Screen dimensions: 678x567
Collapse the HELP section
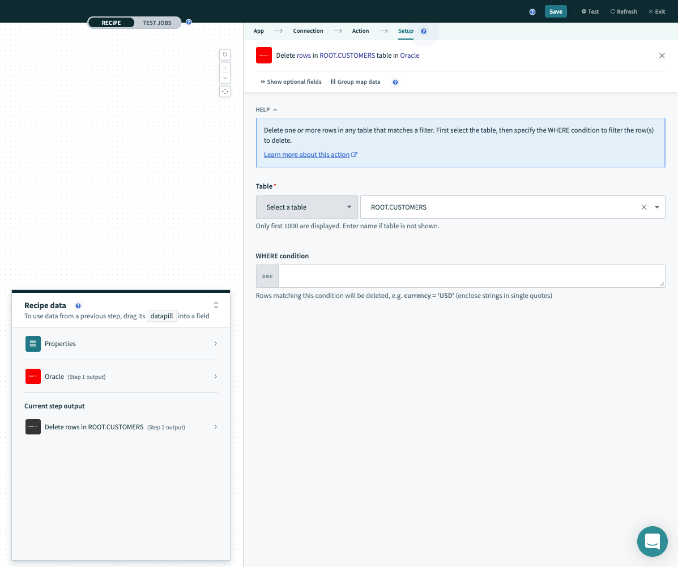[267, 110]
